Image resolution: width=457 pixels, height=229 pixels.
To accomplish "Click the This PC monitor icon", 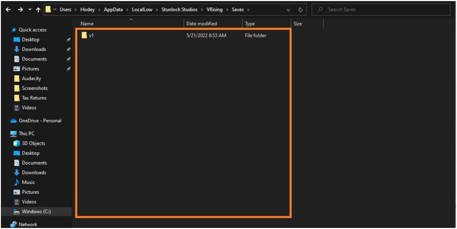I will pos(13,134).
